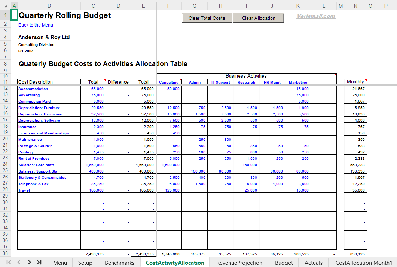Switch to the Menu sheet tab
397x267 pixels.
[x=60, y=263]
